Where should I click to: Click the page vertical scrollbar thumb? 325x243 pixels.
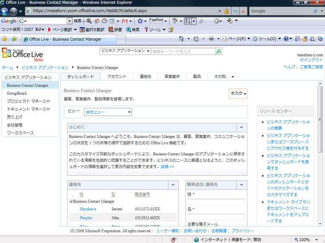[x=320, y=119]
